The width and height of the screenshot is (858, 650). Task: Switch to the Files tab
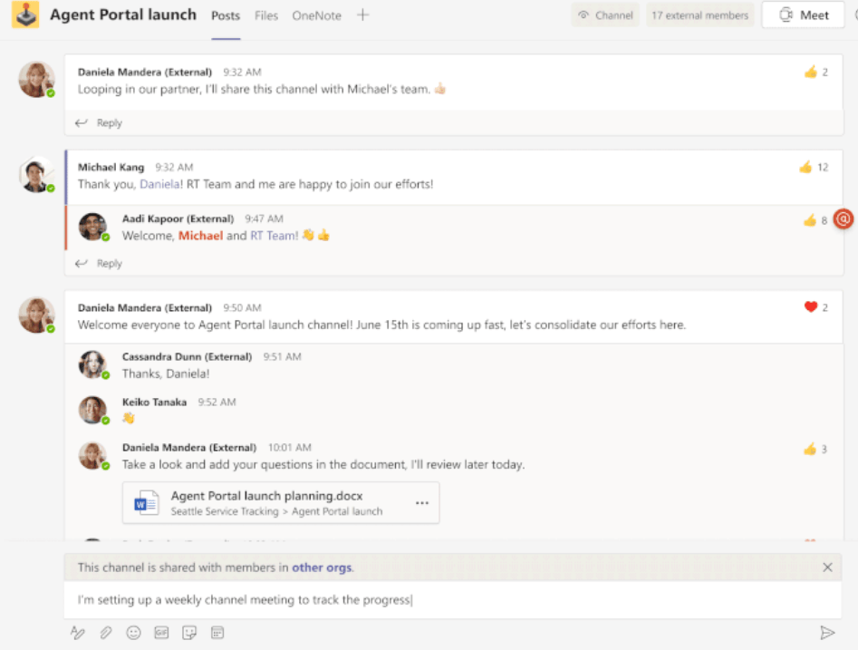(x=266, y=15)
